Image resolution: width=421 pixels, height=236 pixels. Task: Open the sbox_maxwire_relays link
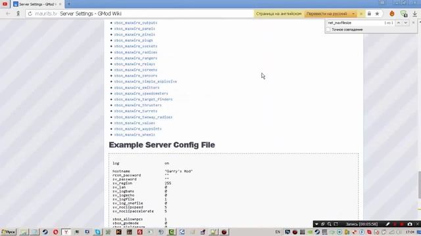(134, 64)
